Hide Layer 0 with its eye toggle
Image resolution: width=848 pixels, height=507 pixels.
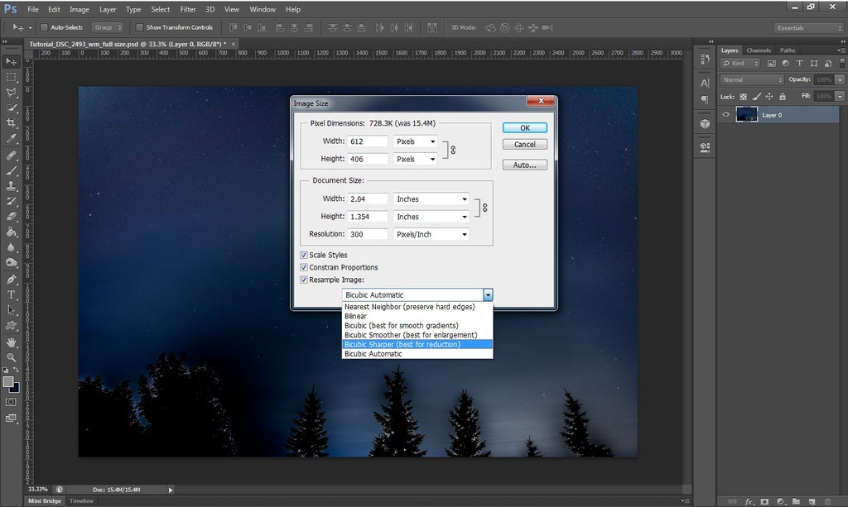(x=725, y=114)
